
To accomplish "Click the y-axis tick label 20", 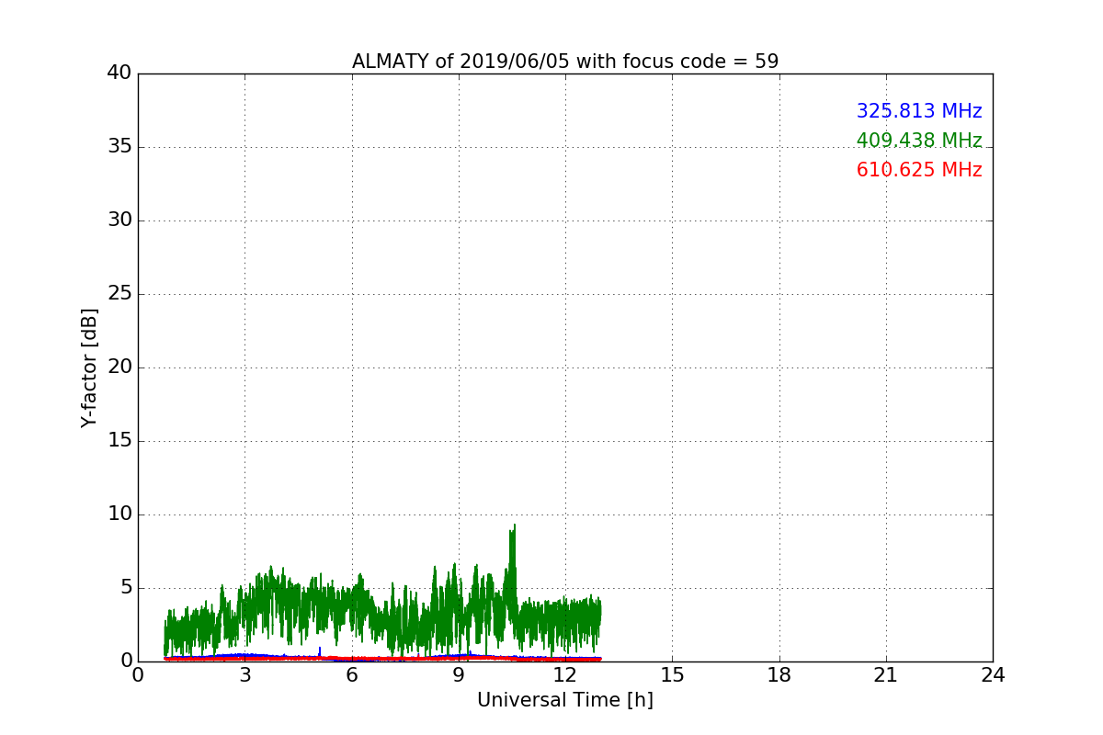I will (x=119, y=367).
